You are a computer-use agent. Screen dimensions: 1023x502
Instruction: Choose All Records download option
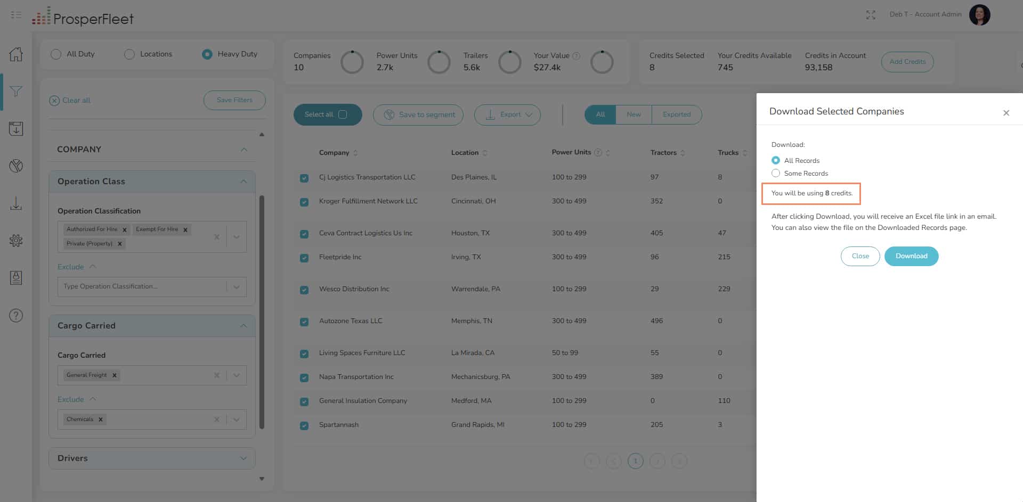pyautogui.click(x=776, y=160)
